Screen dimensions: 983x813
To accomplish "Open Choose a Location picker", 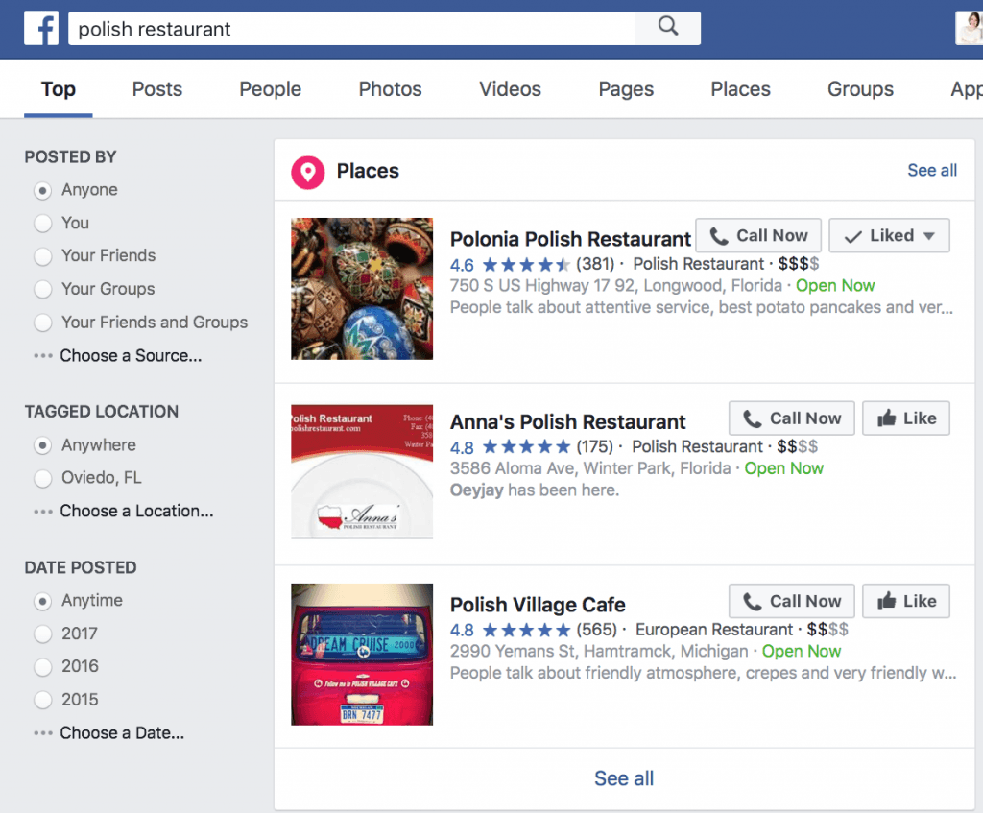I will pos(136,512).
